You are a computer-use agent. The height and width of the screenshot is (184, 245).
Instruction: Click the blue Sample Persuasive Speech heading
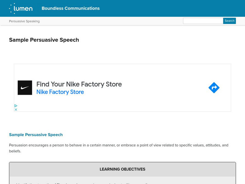pyautogui.click(x=36, y=135)
